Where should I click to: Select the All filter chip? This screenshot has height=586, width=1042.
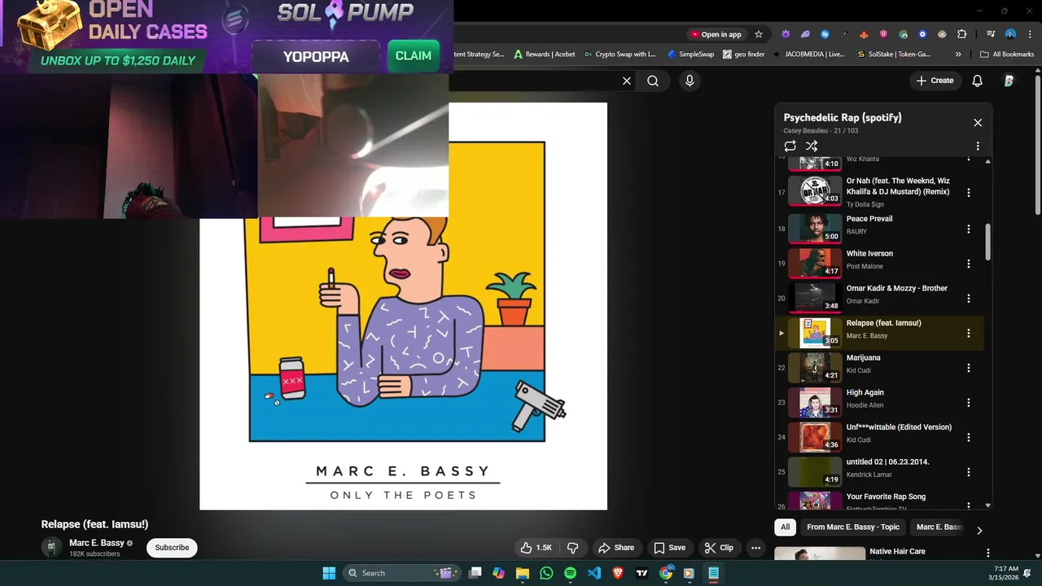point(786,527)
